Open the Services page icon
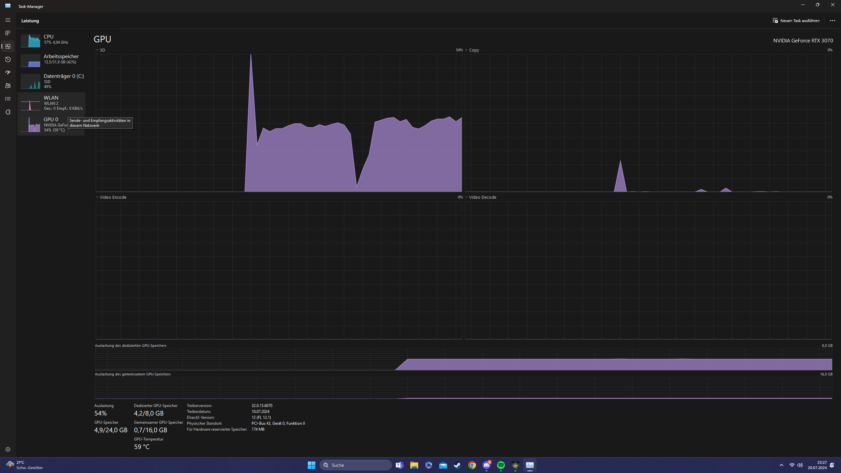Image resolution: width=841 pixels, height=473 pixels. [8, 112]
